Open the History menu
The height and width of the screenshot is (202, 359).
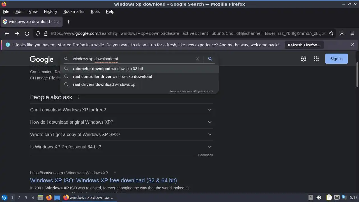click(50, 12)
